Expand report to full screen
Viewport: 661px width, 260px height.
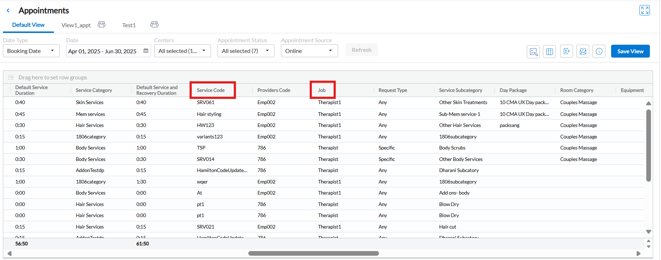coord(644,10)
